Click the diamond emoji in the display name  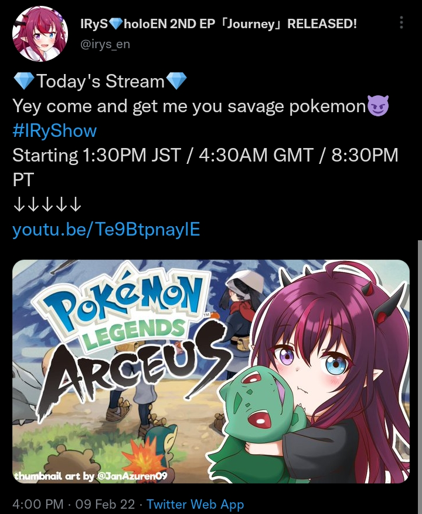coord(115,23)
